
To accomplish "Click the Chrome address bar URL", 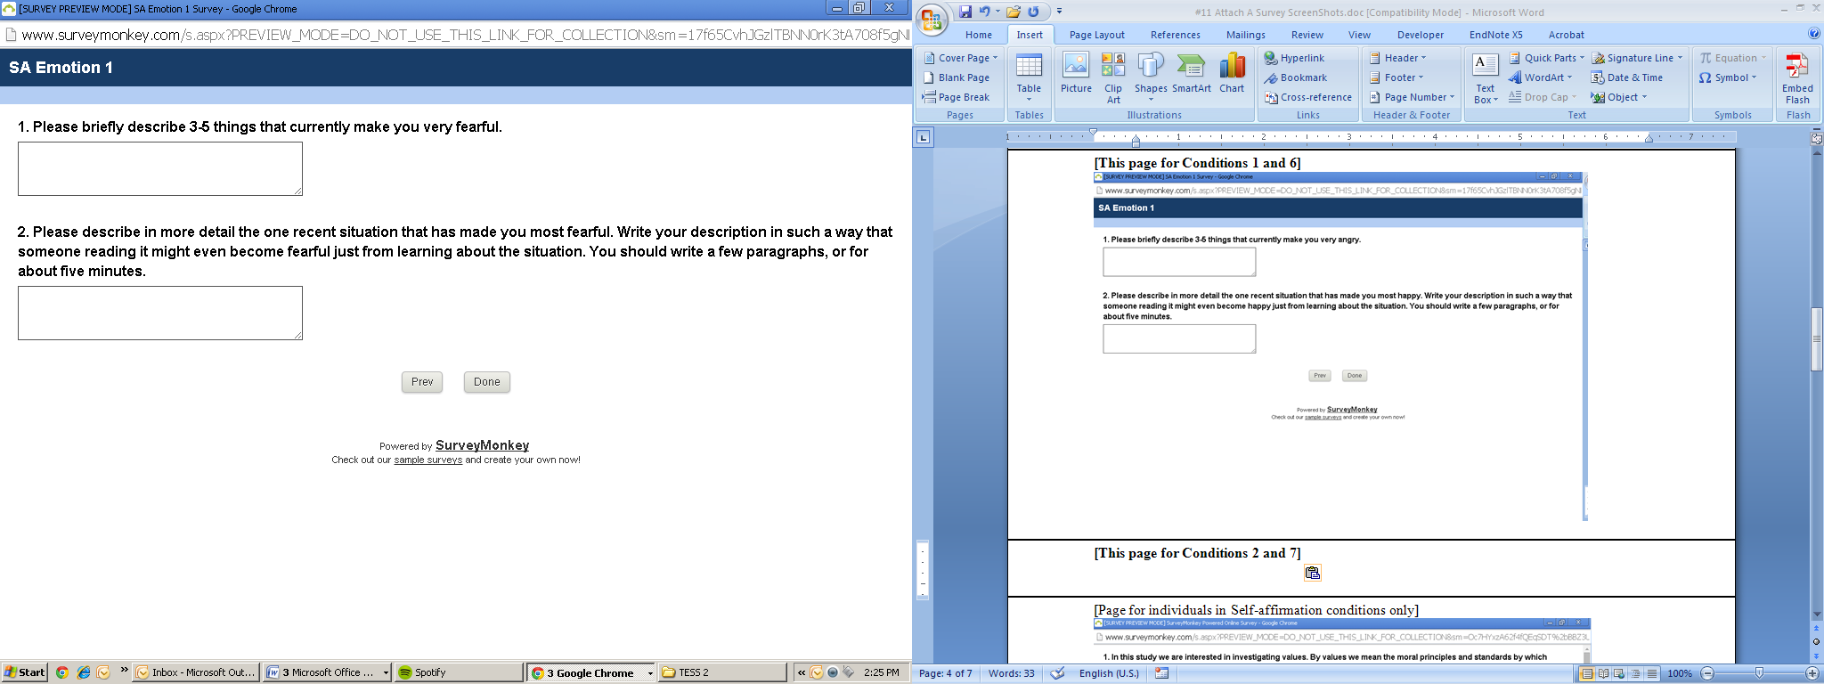I will [465, 35].
